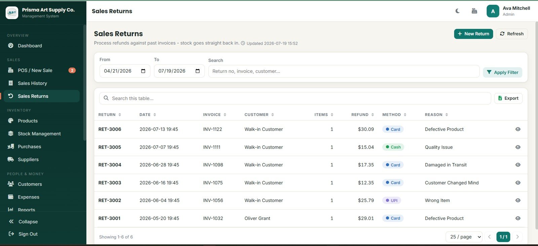Click the Reports chart icon
This screenshot has width=538, height=246.
click(11, 210)
